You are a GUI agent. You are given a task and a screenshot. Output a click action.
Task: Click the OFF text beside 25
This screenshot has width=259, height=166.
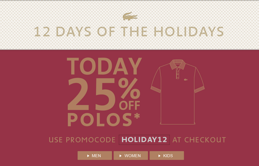pos(129,105)
